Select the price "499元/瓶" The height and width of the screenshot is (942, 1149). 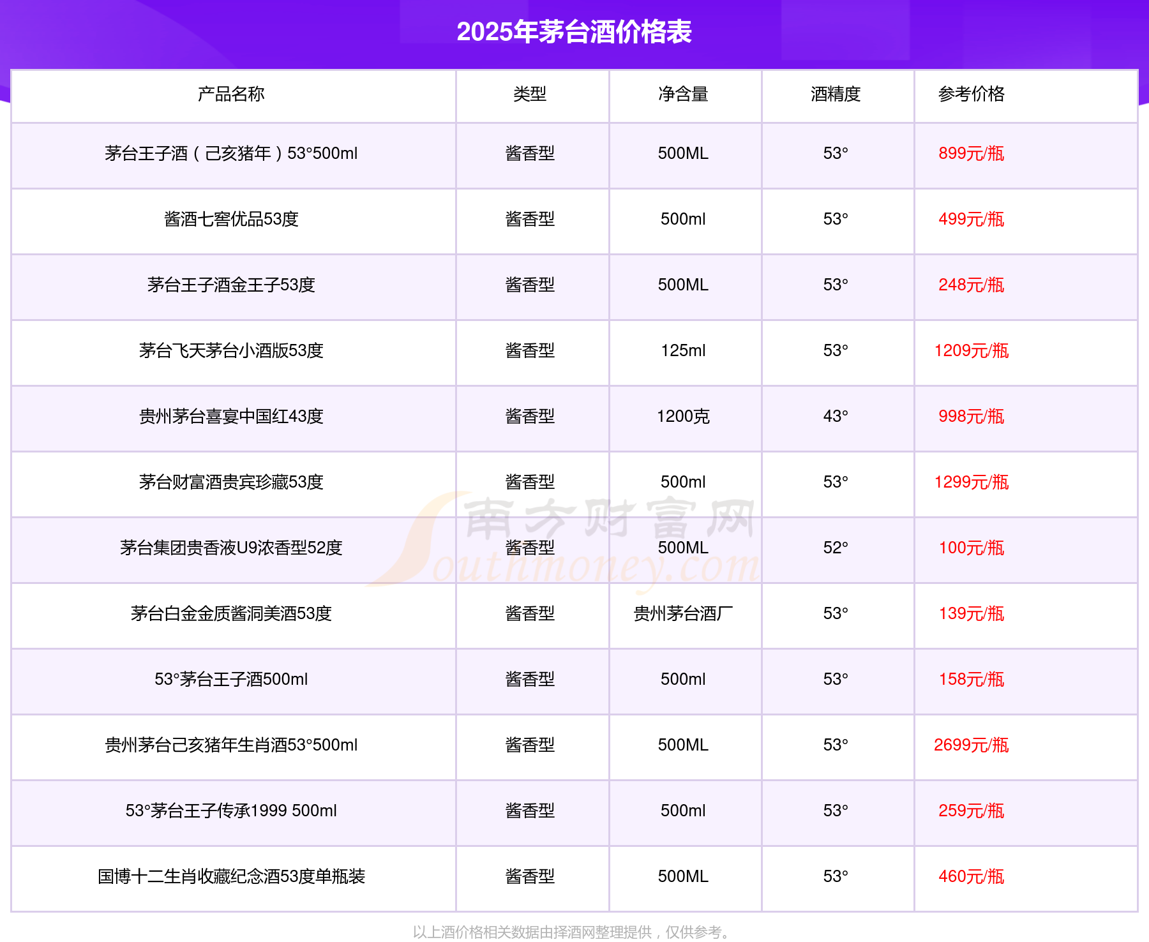coord(971,219)
